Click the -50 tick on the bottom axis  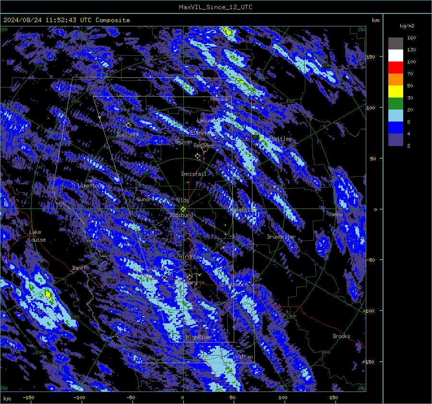131,398
